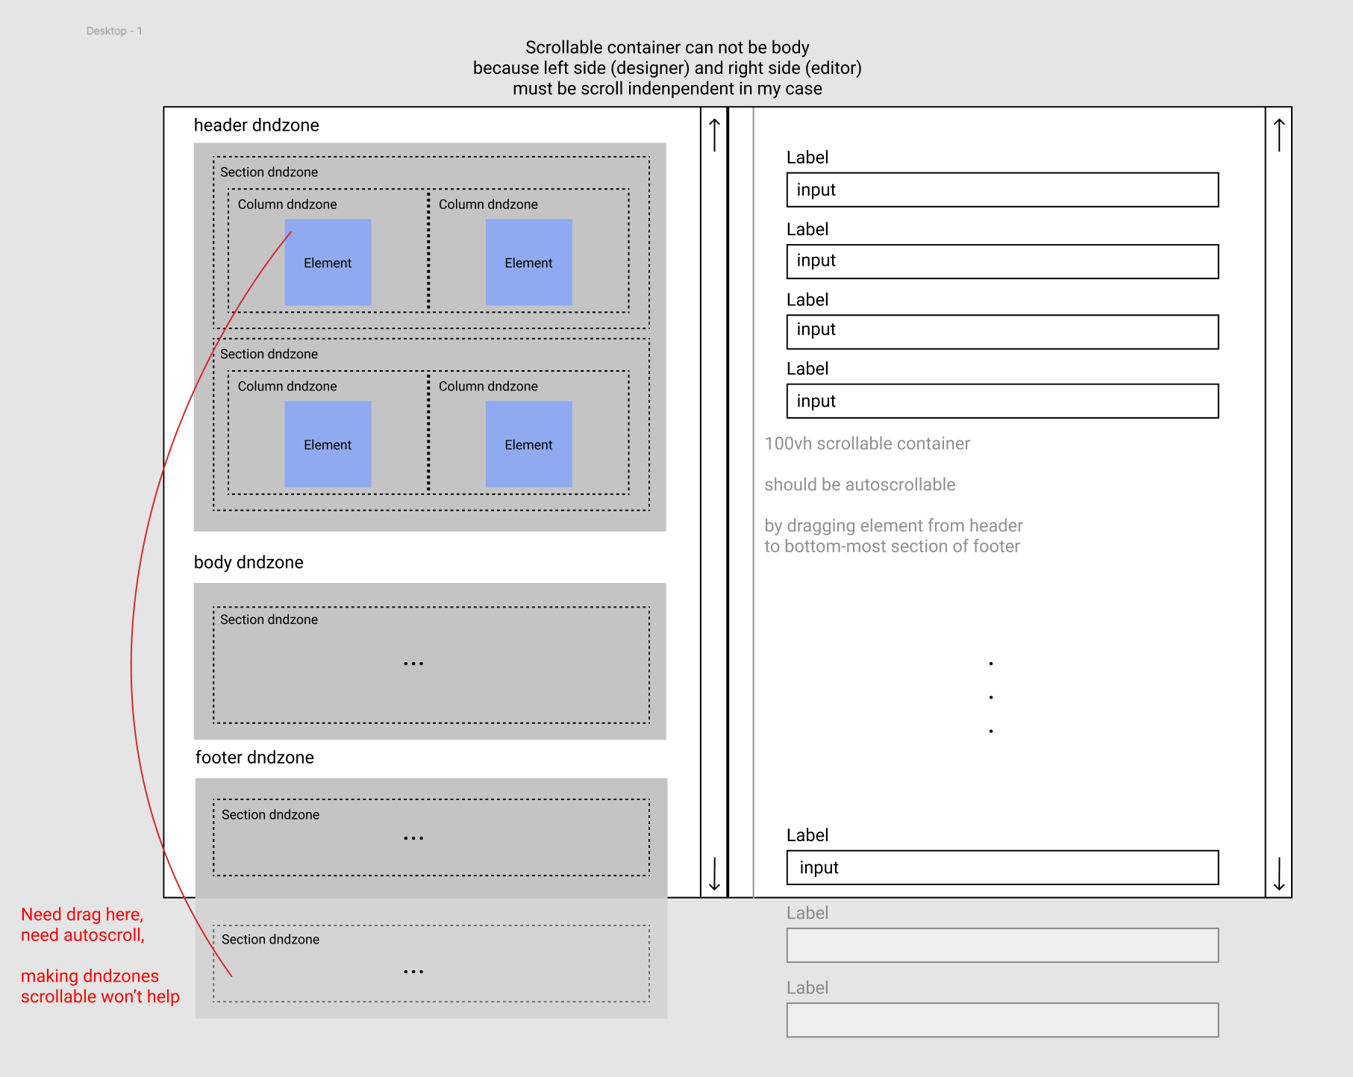Click the topmost input field in the editor
The width and height of the screenshot is (1353, 1077).
point(1002,191)
